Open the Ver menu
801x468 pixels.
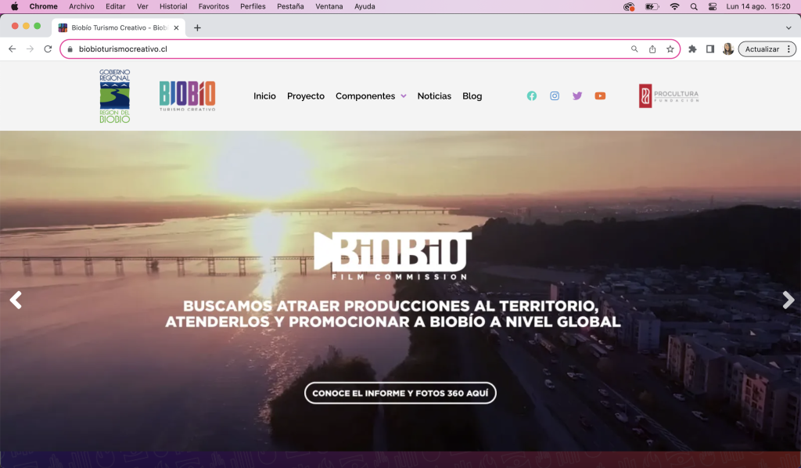142,6
